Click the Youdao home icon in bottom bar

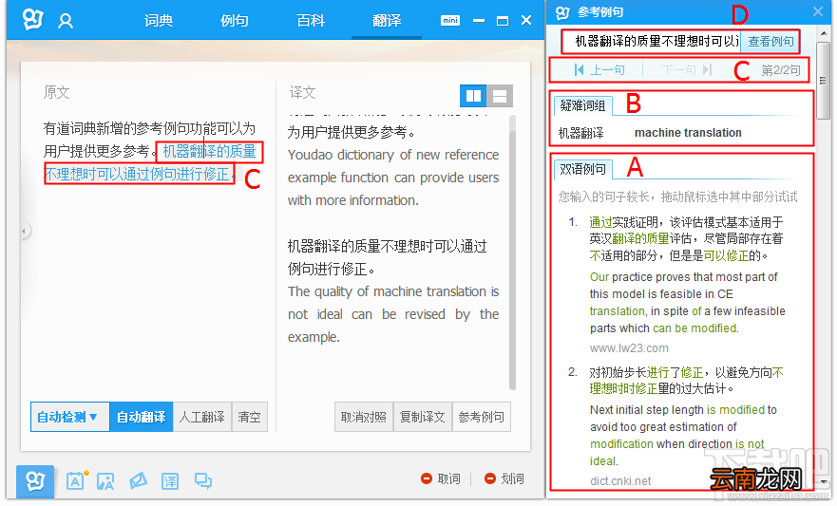click(x=35, y=481)
